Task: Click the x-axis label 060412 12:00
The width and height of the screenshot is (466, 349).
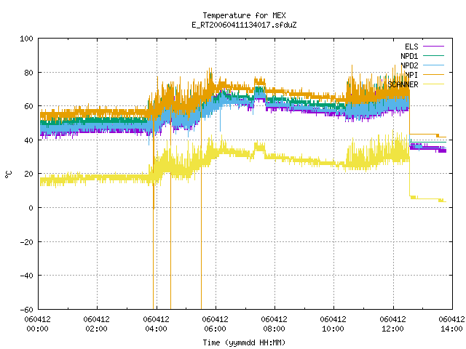Action: pyautogui.click(x=392, y=324)
